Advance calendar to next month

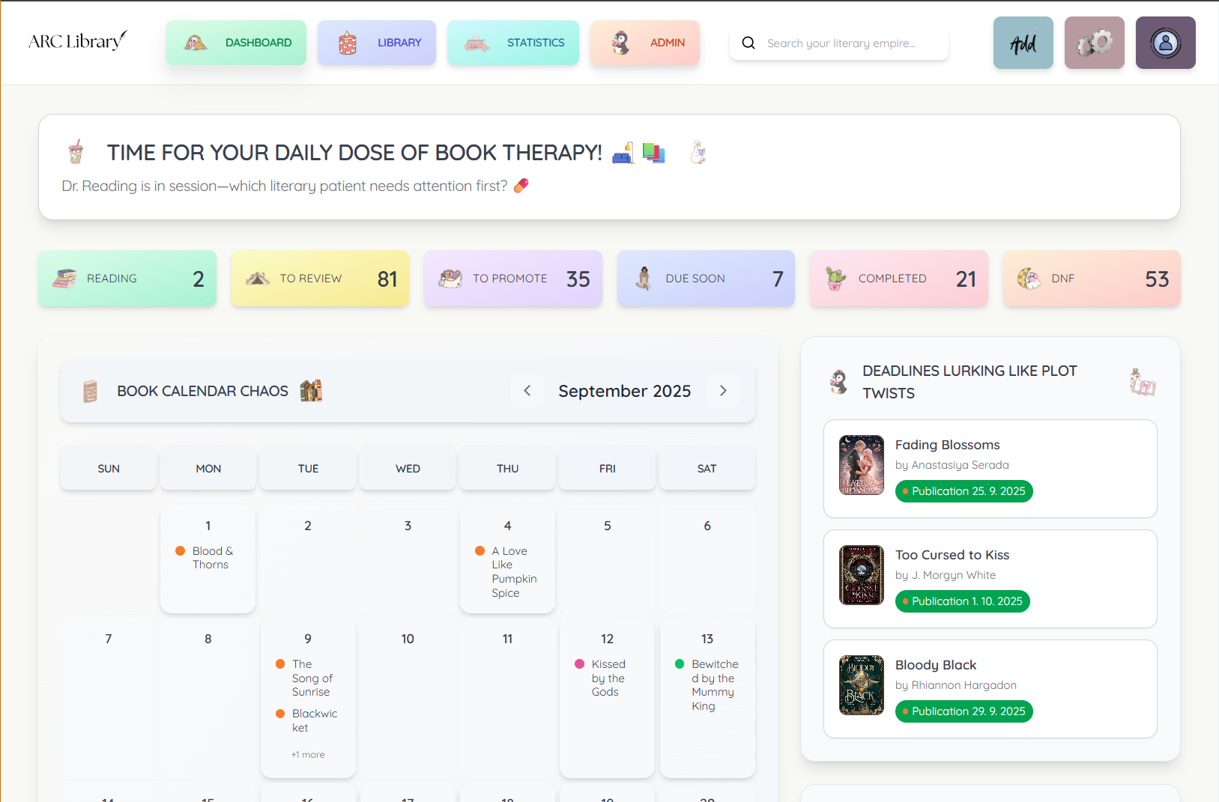[x=723, y=391]
